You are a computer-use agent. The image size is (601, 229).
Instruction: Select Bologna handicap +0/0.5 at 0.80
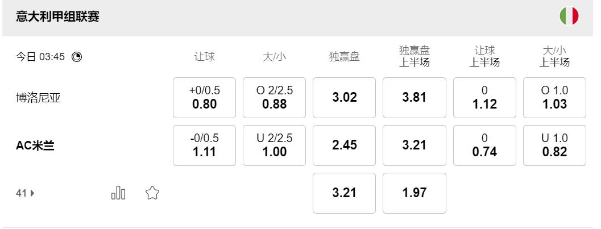pyautogui.click(x=204, y=98)
